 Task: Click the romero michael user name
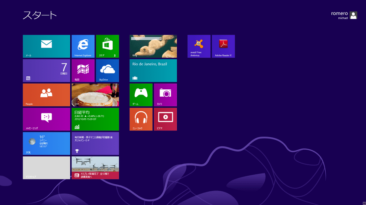340,15
